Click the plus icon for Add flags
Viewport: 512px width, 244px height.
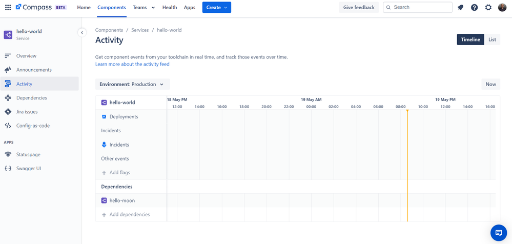click(x=104, y=173)
